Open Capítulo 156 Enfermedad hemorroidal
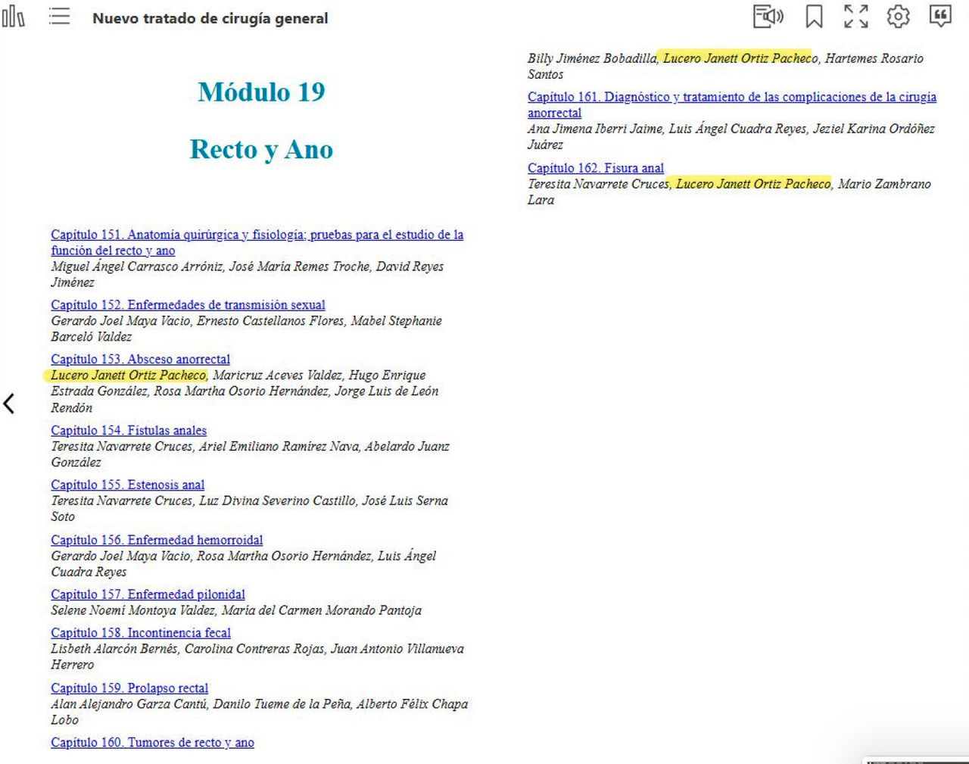This screenshot has height=764, width=969. pos(157,540)
